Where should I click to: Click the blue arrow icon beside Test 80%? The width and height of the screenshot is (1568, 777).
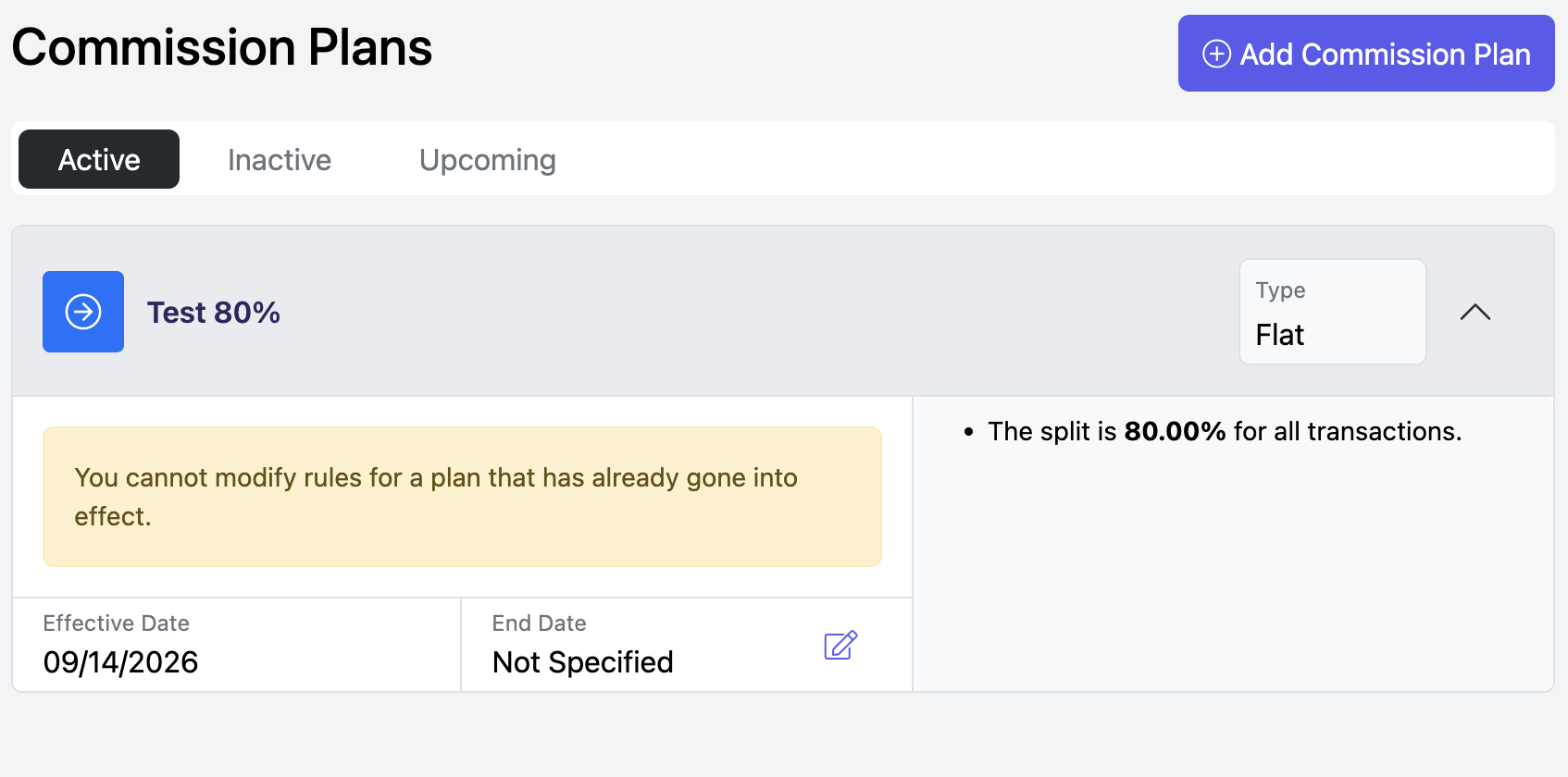pyautogui.click(x=83, y=312)
